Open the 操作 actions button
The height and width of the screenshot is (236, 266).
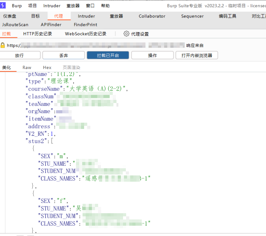click(x=152, y=55)
